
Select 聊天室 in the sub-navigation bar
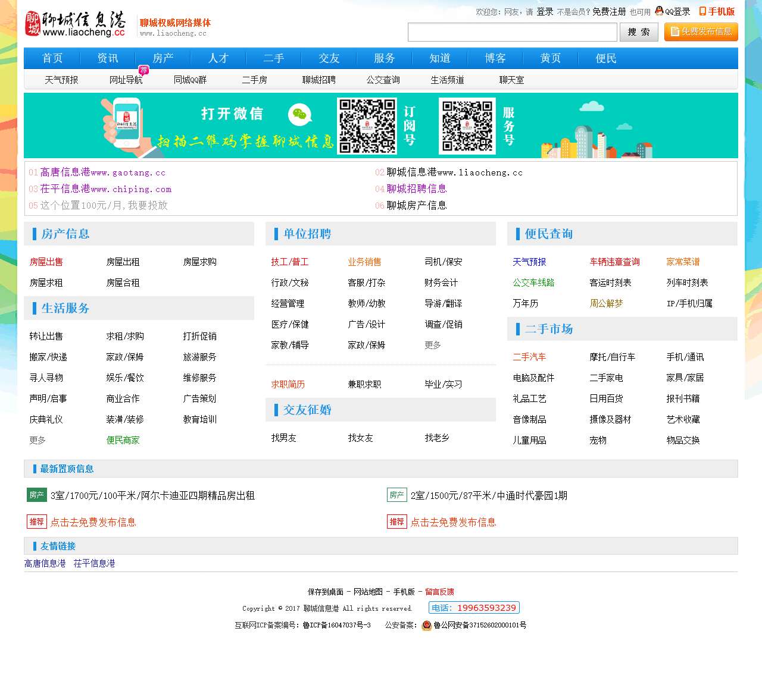click(x=511, y=80)
